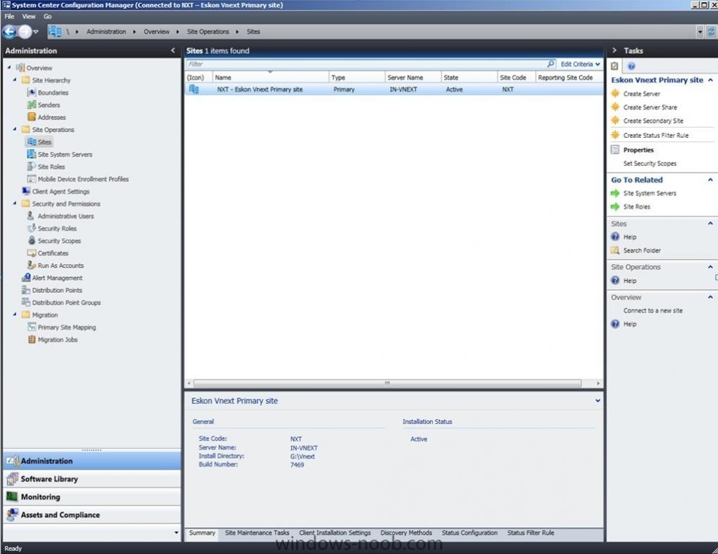
Task: Click the horizontal scrollbar of the Sites list
Action: pyautogui.click(x=387, y=383)
